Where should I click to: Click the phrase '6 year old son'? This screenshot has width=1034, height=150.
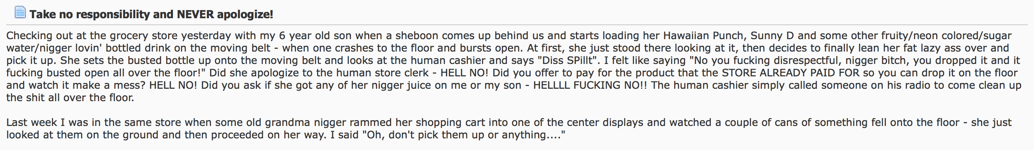(x=315, y=36)
